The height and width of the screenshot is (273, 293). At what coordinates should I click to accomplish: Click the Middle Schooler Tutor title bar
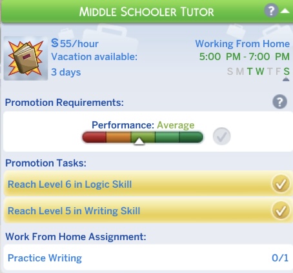point(147,12)
